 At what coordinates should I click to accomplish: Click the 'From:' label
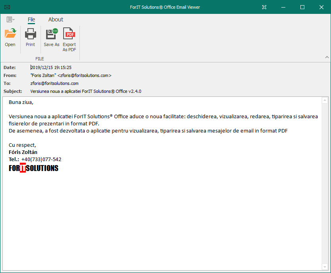coord(10,75)
